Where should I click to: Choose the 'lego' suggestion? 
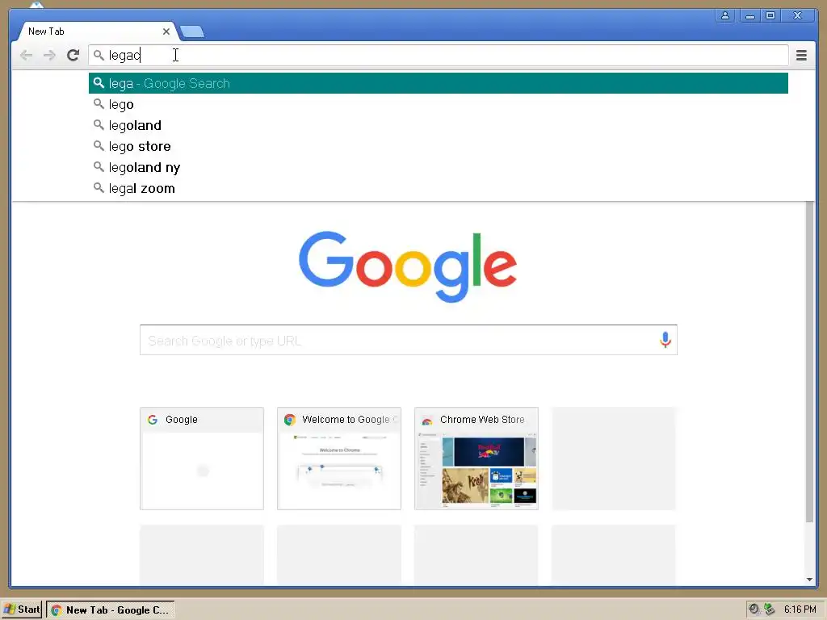pos(438,104)
